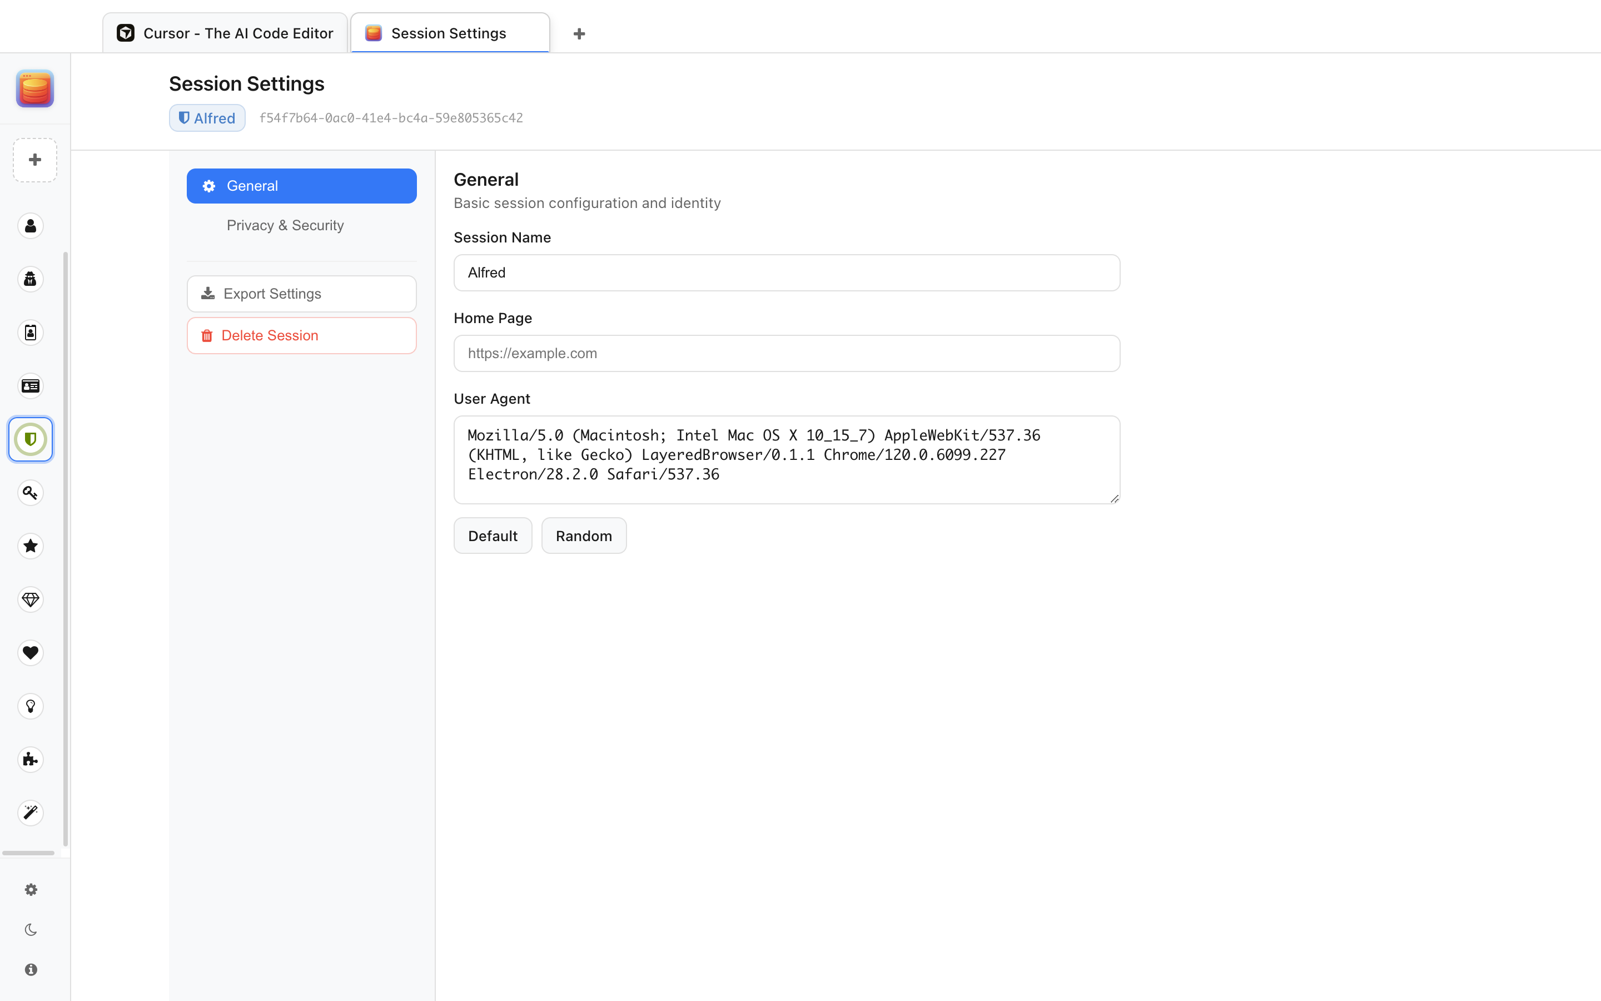Screen dimensions: 1601x1001
Task: Click the Home Page URL field
Action: coord(787,354)
